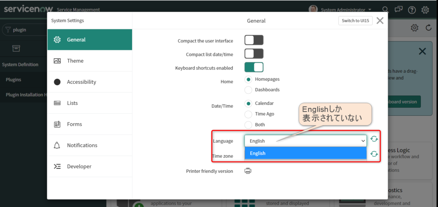The width and height of the screenshot is (438, 207).
Task: Click the page refresh icon behind dialog
Action: pyautogui.click(x=429, y=28)
